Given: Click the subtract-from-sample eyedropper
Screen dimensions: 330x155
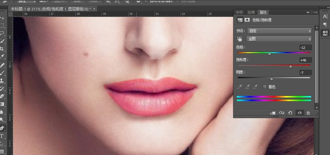Looking at the screenshot, I should [255, 87].
